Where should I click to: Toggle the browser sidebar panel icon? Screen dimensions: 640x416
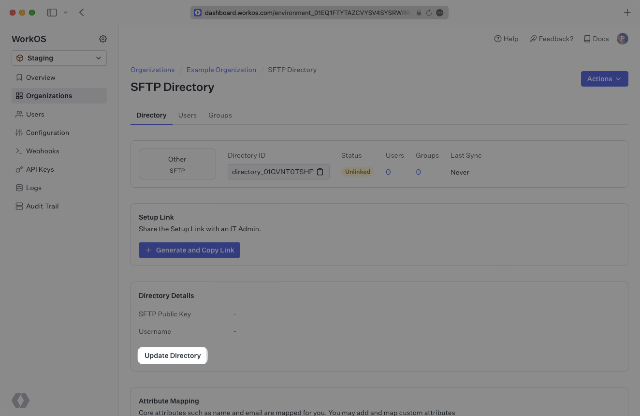pyautogui.click(x=52, y=13)
